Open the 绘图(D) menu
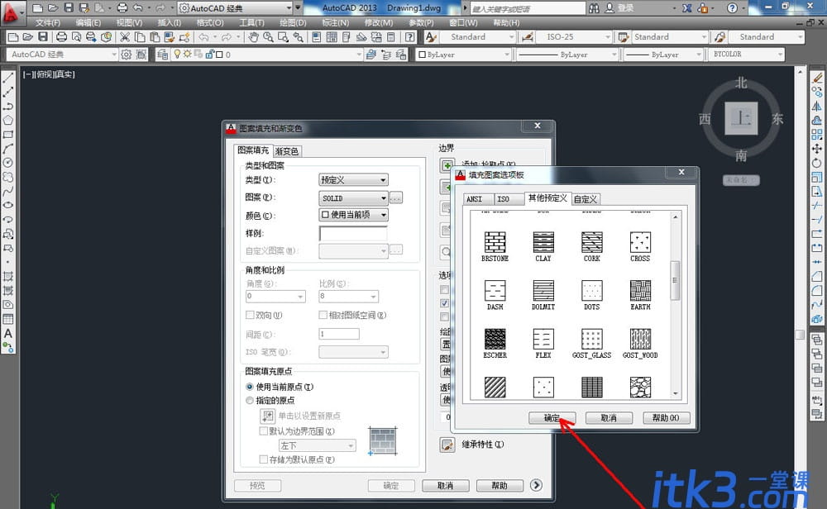 tap(293, 22)
